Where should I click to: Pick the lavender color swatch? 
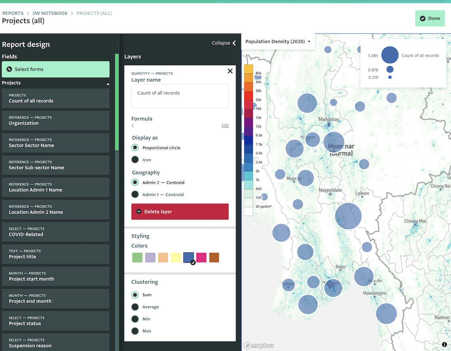click(150, 258)
